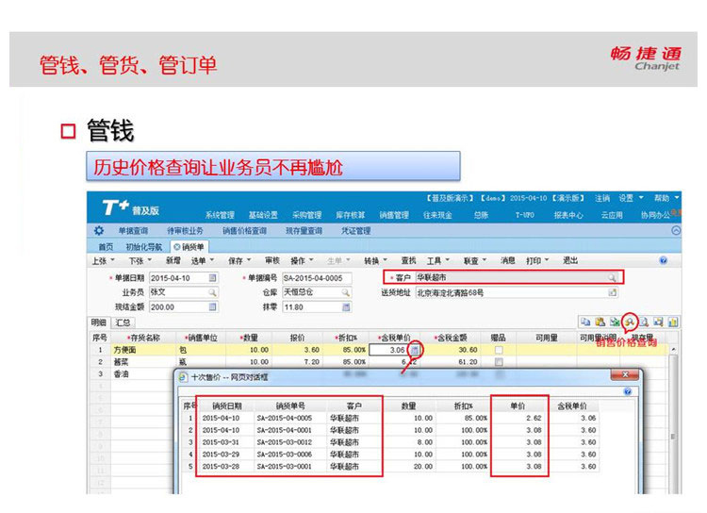Open the 采购管理 menu

(306, 215)
